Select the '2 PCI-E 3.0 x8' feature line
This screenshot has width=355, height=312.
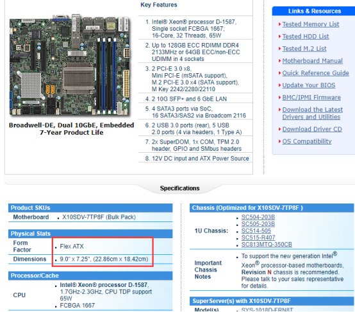pyautogui.click(x=171, y=69)
